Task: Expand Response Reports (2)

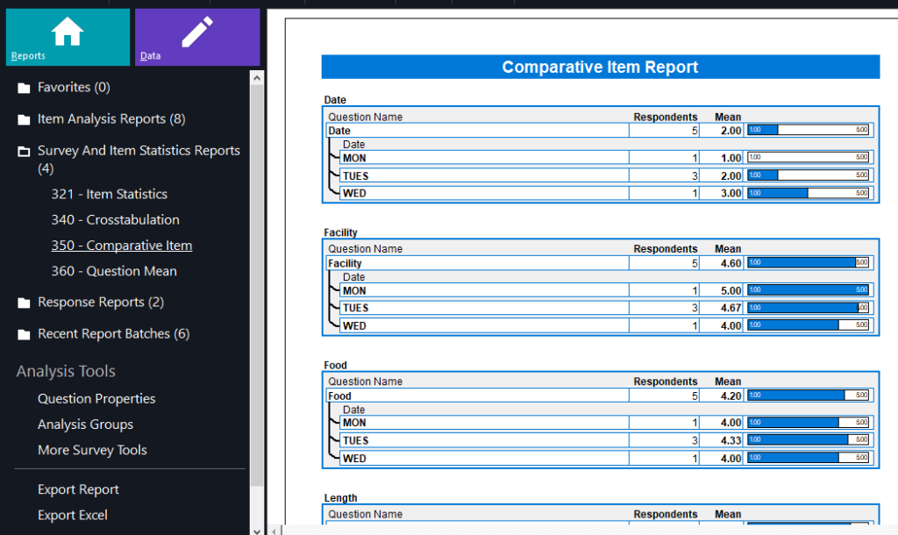Action: (101, 302)
